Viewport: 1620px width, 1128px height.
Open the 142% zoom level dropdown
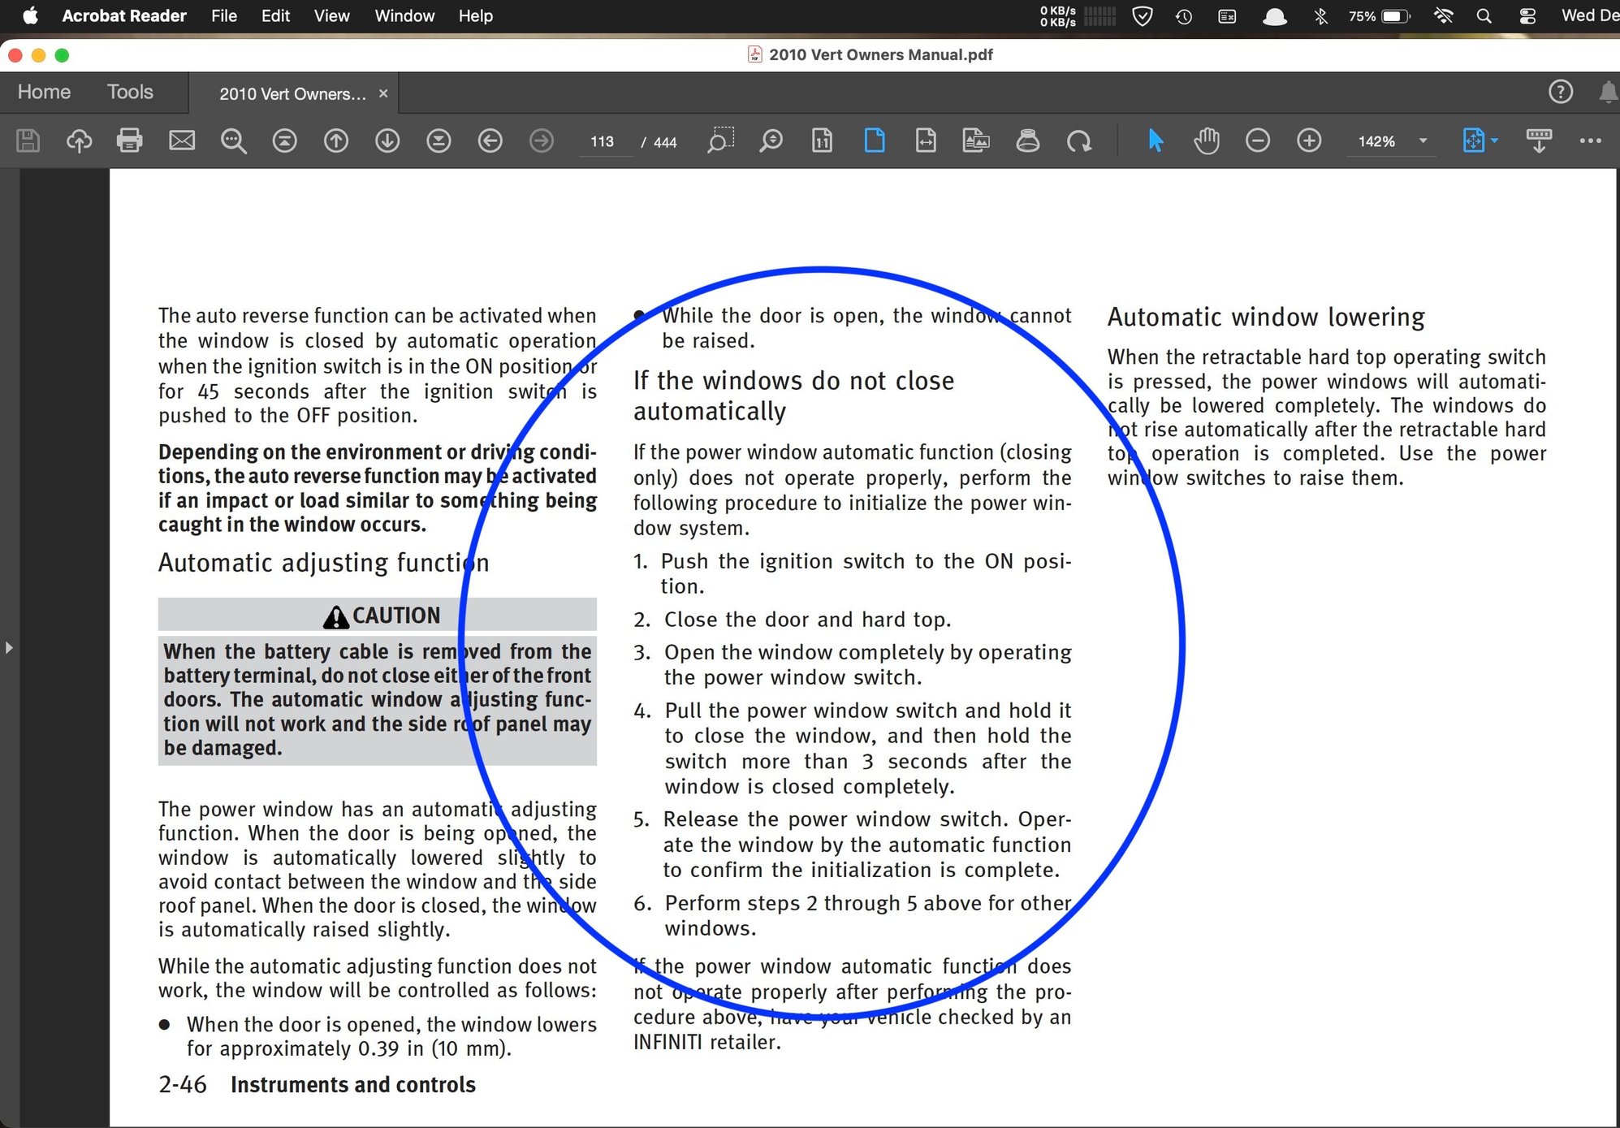pos(1423,140)
